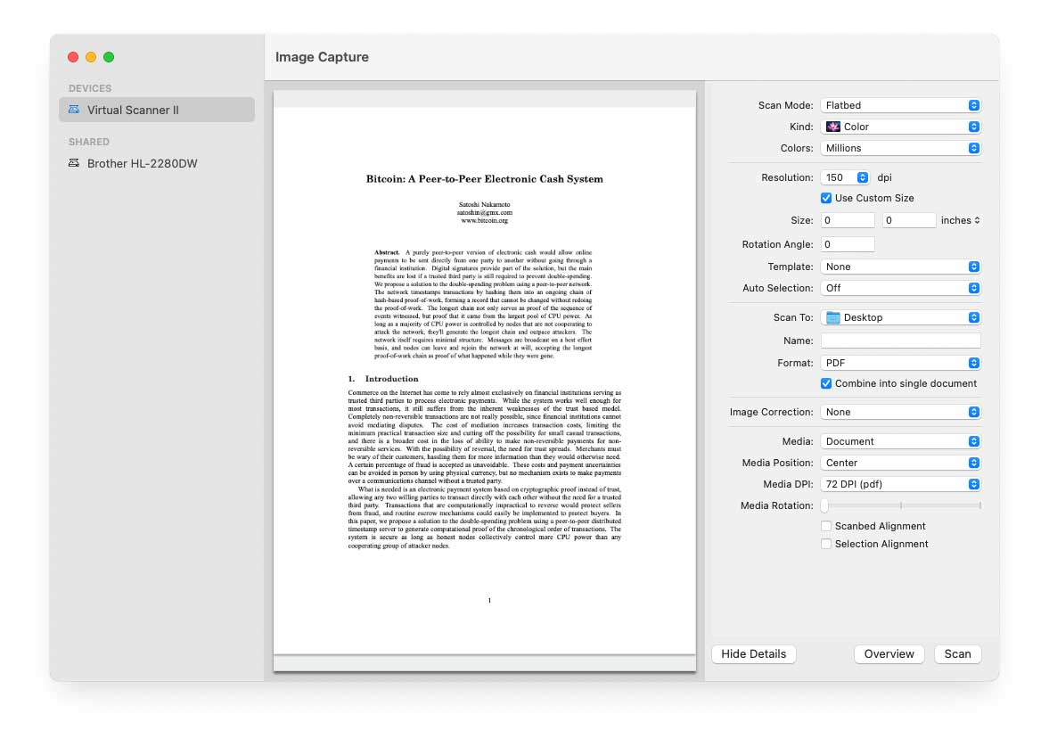The image size is (1049, 747).
Task: Click the '1. Introduction' heading in preview
Action: 383,379
